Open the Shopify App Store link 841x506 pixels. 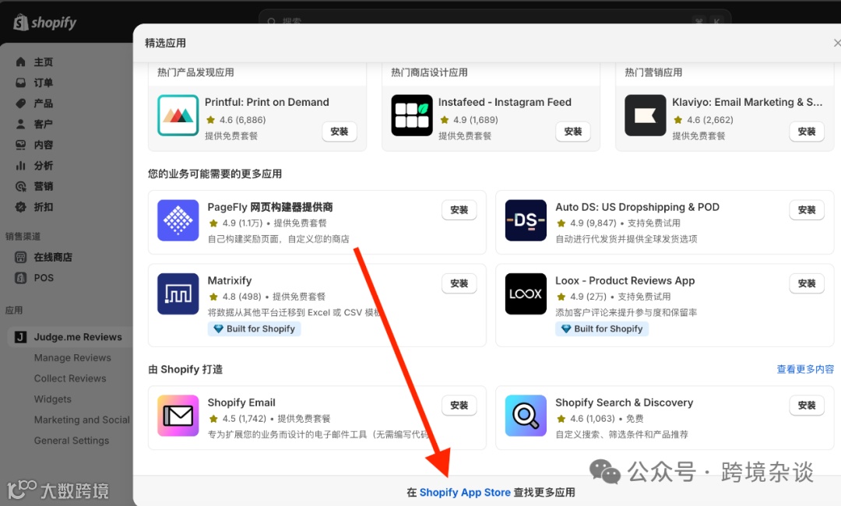coord(464,492)
